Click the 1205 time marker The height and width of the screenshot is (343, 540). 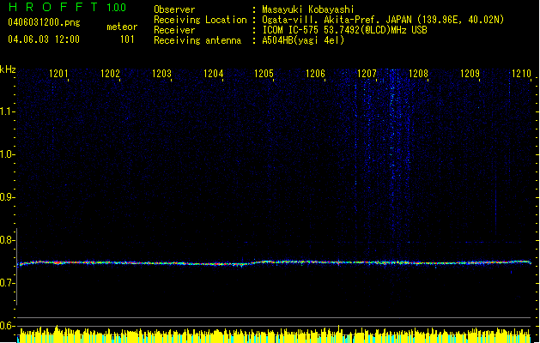coord(264,74)
